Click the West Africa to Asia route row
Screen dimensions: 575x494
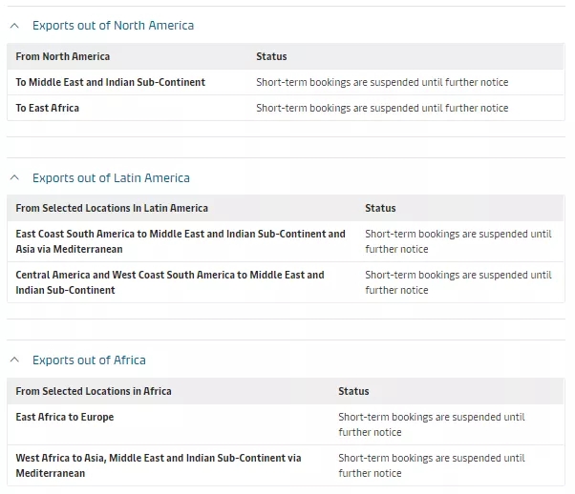pyautogui.click(x=159, y=465)
